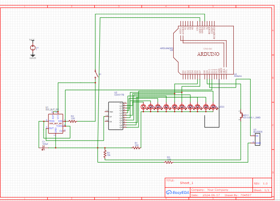This screenshot has height=201, width=280.
Task: Click the Sheet: 1/1 field
Action: (261, 190)
